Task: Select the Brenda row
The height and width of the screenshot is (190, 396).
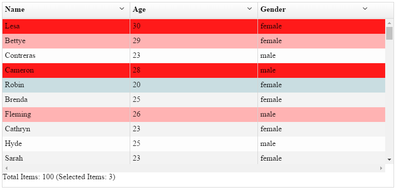Action: [x=194, y=100]
